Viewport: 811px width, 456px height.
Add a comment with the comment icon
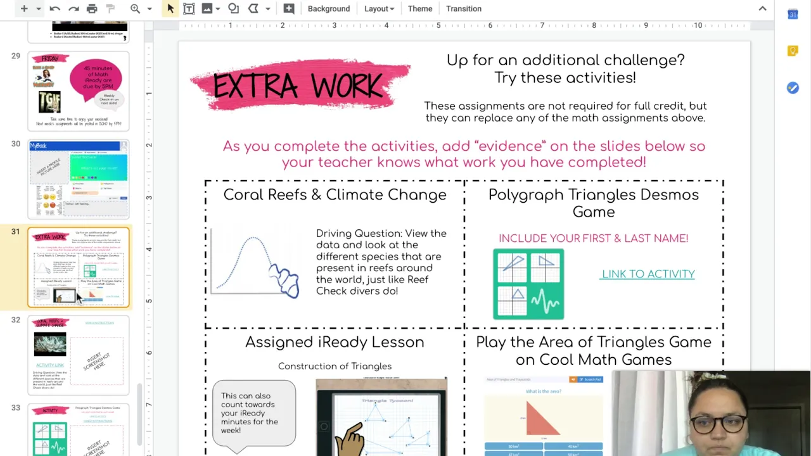tap(289, 9)
